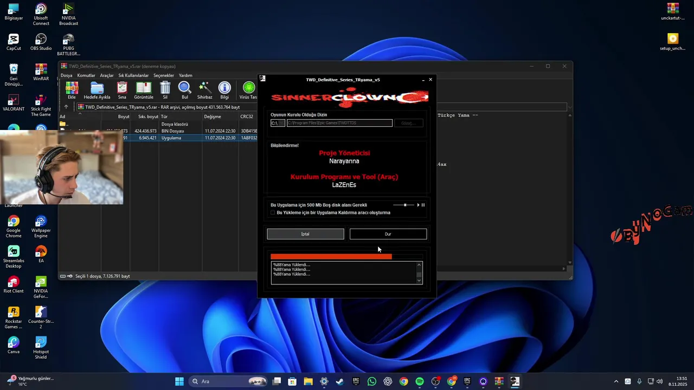
Task: Open the C:\ drive selector in the installer
Action: coord(278,123)
